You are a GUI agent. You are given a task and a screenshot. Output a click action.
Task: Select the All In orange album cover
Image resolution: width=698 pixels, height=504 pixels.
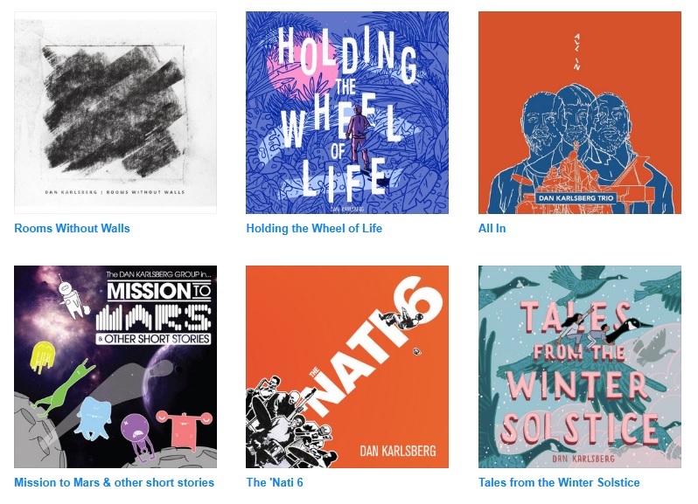coord(580,113)
